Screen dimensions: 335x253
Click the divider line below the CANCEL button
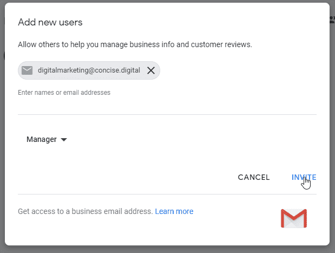coord(167,194)
